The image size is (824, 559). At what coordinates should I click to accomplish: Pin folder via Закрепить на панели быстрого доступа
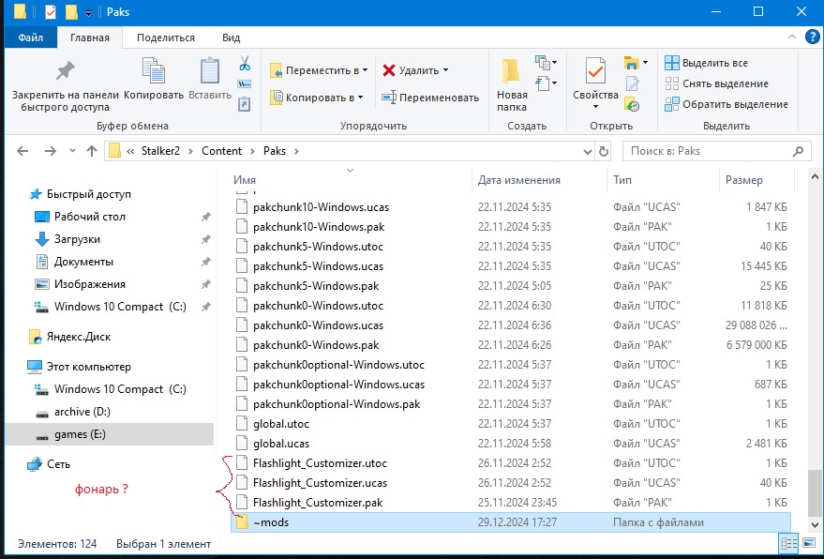pyautogui.click(x=66, y=84)
